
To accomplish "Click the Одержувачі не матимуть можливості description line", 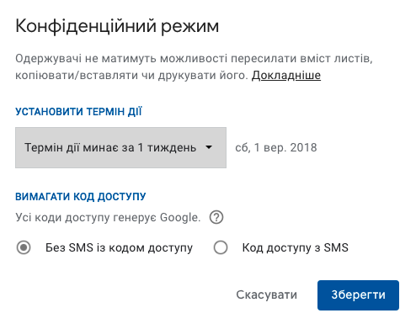I will click(194, 59).
